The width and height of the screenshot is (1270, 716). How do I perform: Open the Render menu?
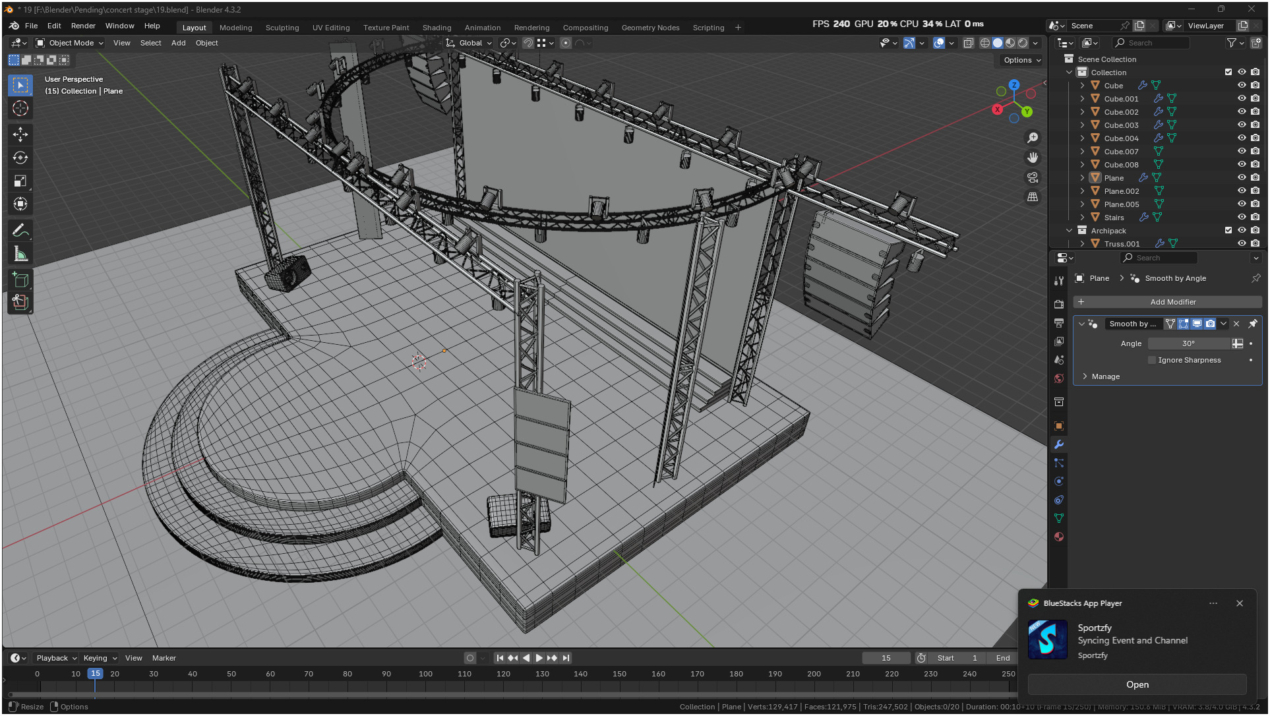click(x=83, y=26)
